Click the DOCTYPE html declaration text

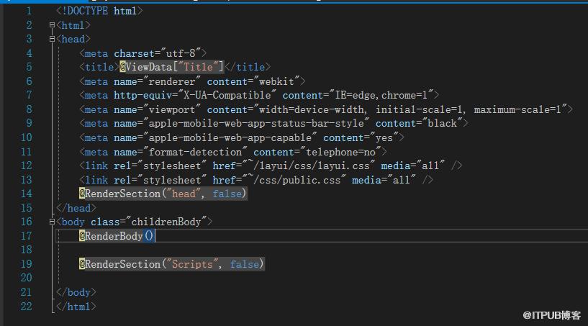(99, 11)
